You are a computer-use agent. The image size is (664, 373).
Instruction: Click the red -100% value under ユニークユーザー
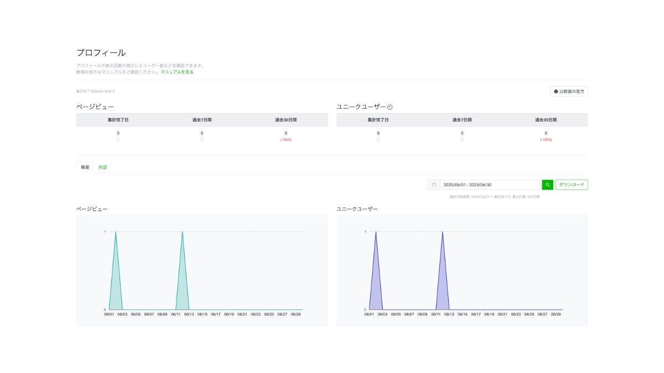coord(546,140)
